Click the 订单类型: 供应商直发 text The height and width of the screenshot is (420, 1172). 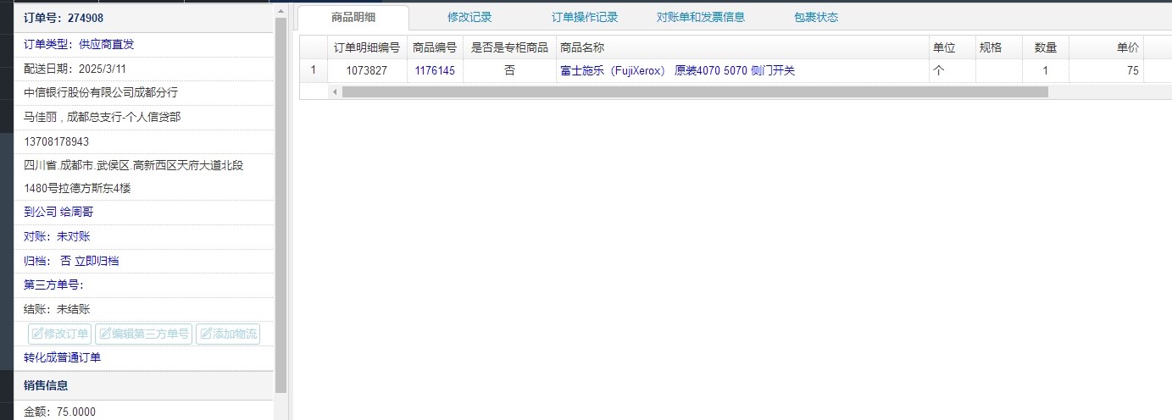79,45
